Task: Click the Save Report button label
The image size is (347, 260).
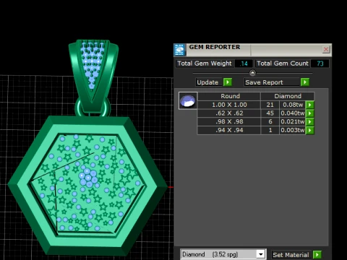Action: tap(272, 82)
